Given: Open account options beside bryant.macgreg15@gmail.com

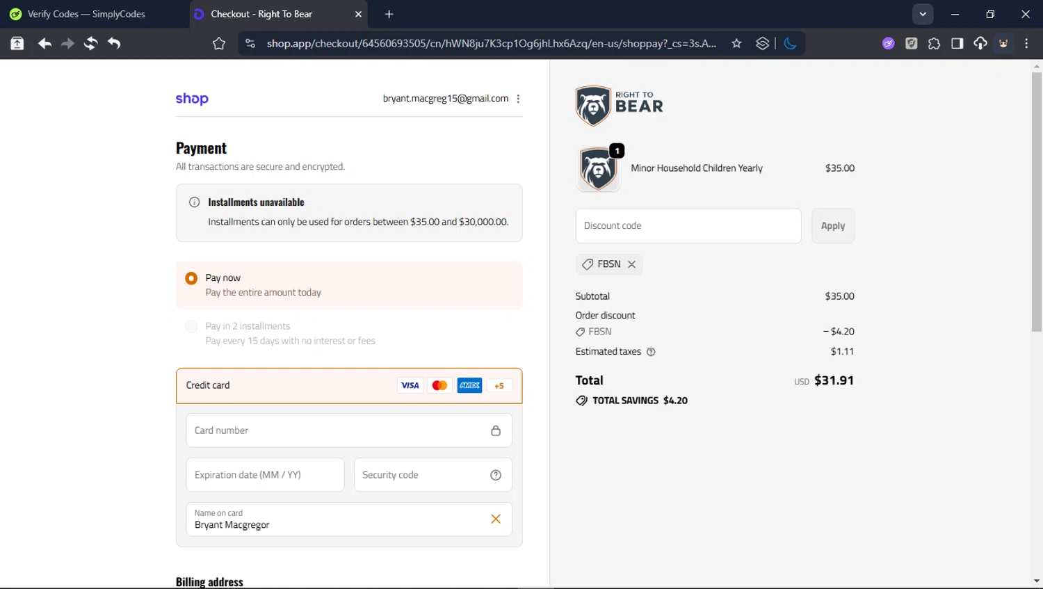Looking at the screenshot, I should pyautogui.click(x=518, y=99).
